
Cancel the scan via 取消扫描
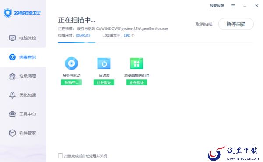[204, 24]
